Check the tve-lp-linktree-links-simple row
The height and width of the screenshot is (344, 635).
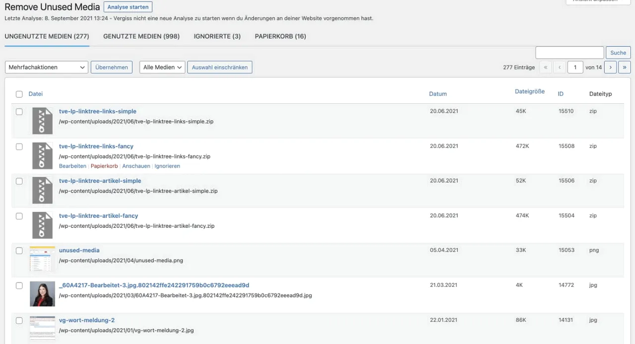click(19, 112)
